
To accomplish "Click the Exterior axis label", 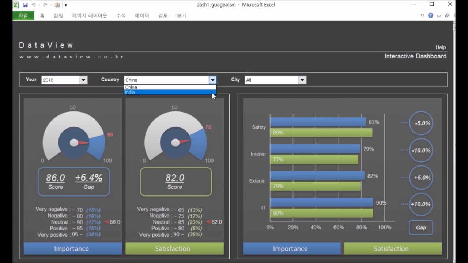I will coord(257,181).
